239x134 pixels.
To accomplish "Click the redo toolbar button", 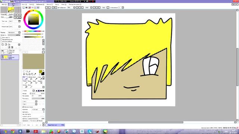I will click(x=49, y=7).
